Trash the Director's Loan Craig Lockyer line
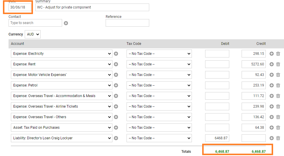The width and height of the screenshot is (284, 156). coord(278,138)
